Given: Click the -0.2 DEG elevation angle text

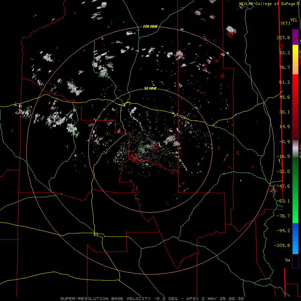Looking at the screenshot, I should click(167, 299).
